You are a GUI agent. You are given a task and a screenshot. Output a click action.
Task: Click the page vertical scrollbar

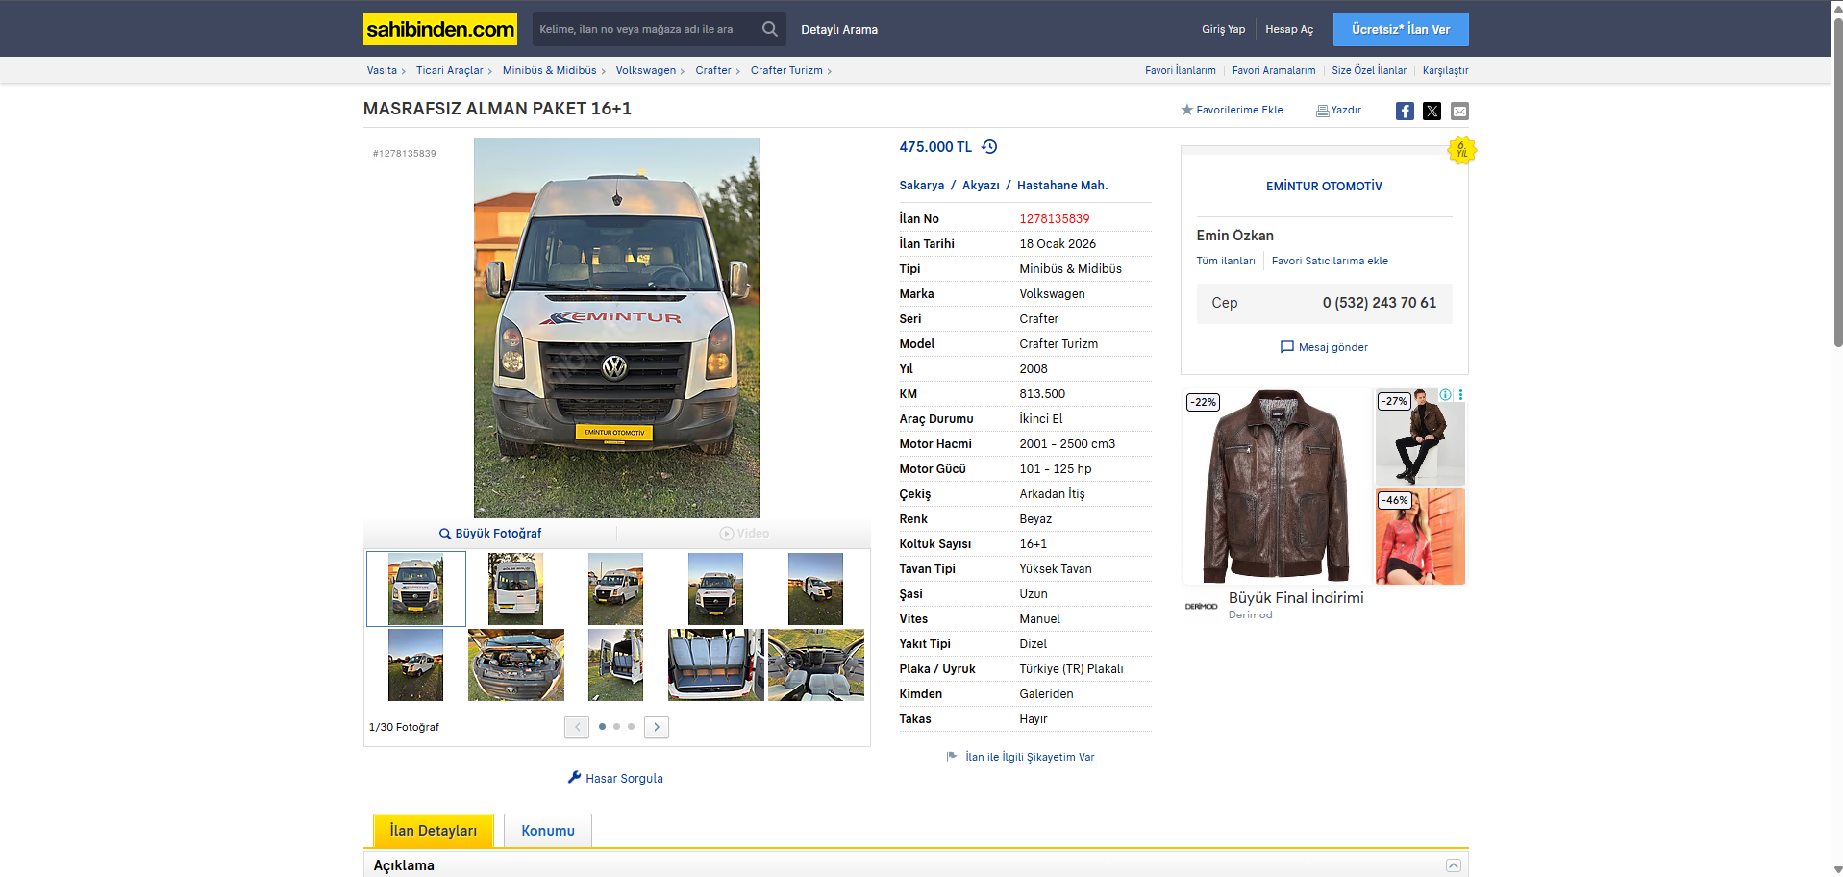(x=1837, y=183)
